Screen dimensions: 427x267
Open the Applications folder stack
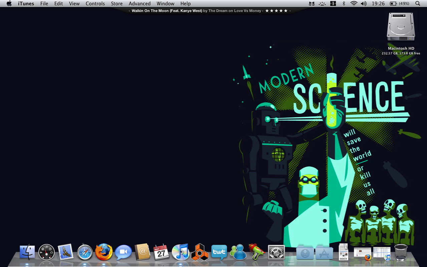click(x=324, y=253)
